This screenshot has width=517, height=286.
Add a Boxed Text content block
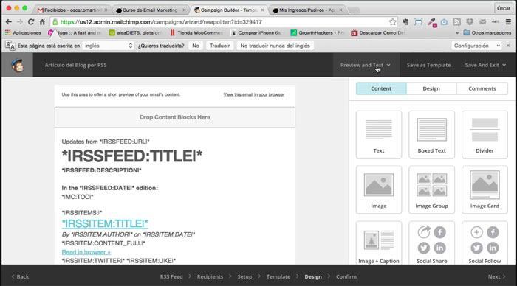point(431,134)
